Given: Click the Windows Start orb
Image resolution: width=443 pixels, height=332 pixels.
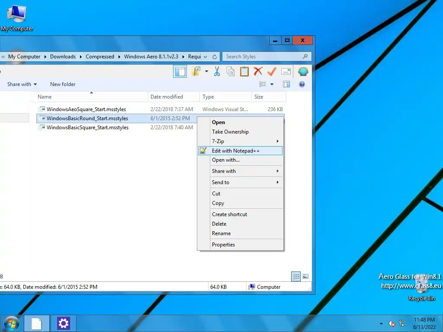Looking at the screenshot, I should point(11,323).
